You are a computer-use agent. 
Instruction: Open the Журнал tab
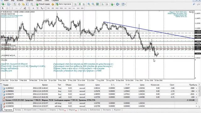click(x=117, y=110)
